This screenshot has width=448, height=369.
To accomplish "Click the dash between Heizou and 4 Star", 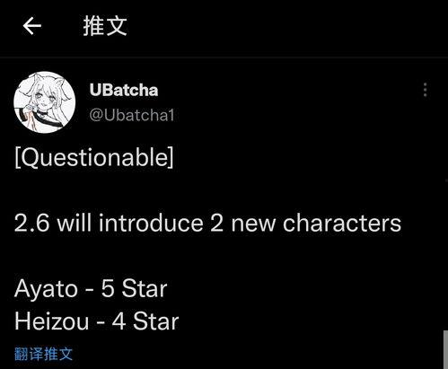I will 101,323.
